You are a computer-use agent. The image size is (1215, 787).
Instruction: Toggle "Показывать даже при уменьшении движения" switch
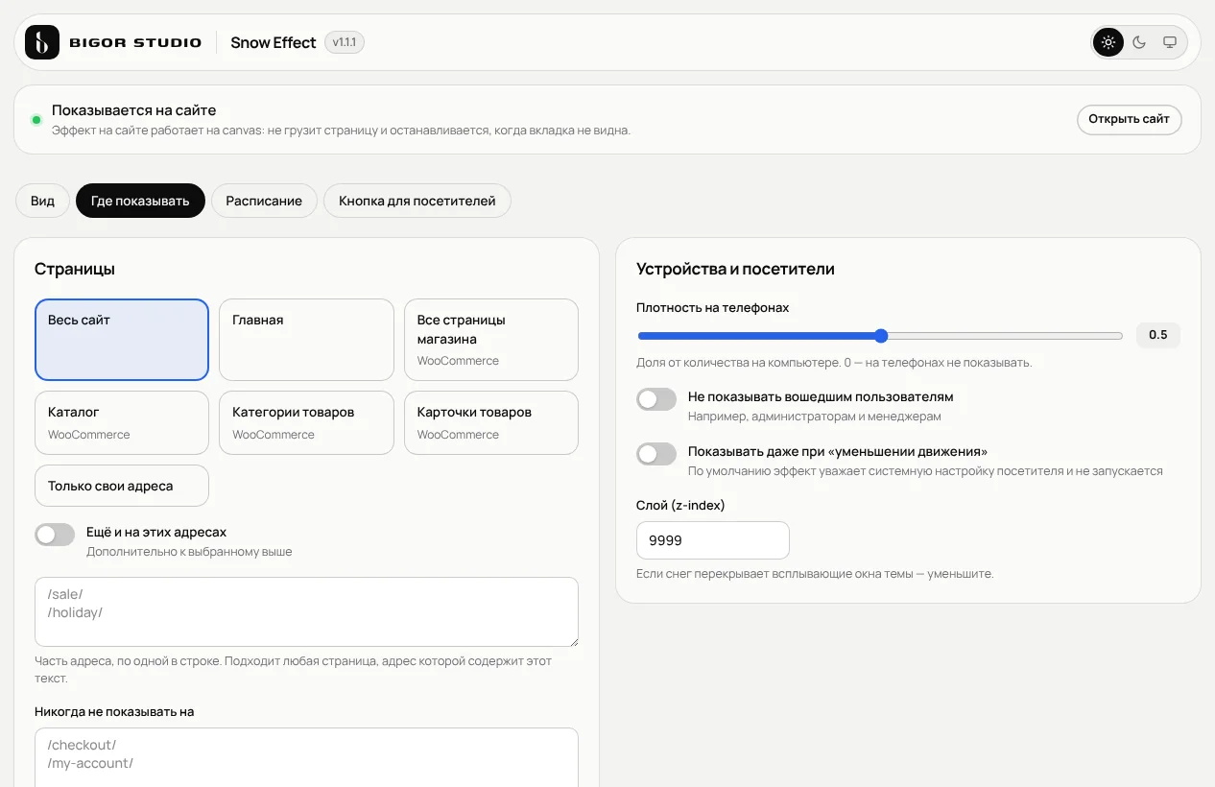click(x=656, y=454)
